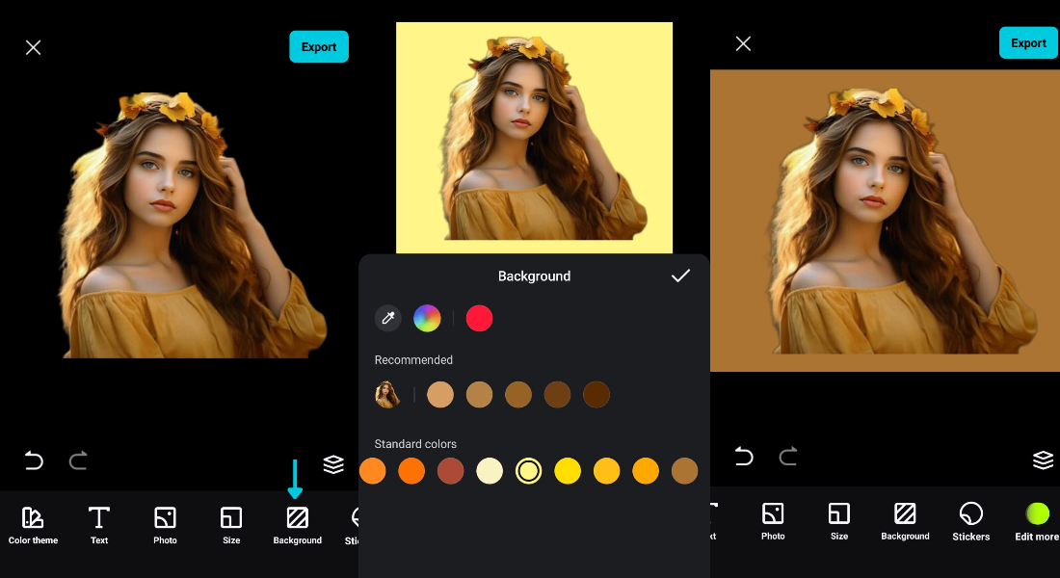Choose the red color swatch
This screenshot has height=578, width=1060.
[479, 319]
